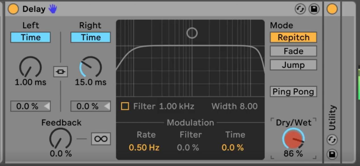Enable the Filter checkbox
The image size is (360, 166).
125,106
